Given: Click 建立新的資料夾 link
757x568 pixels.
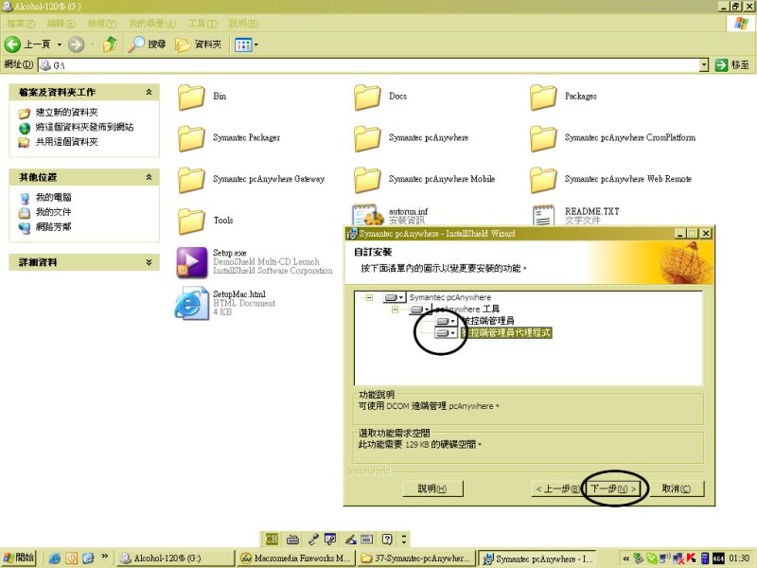Looking at the screenshot, I should 66,113.
